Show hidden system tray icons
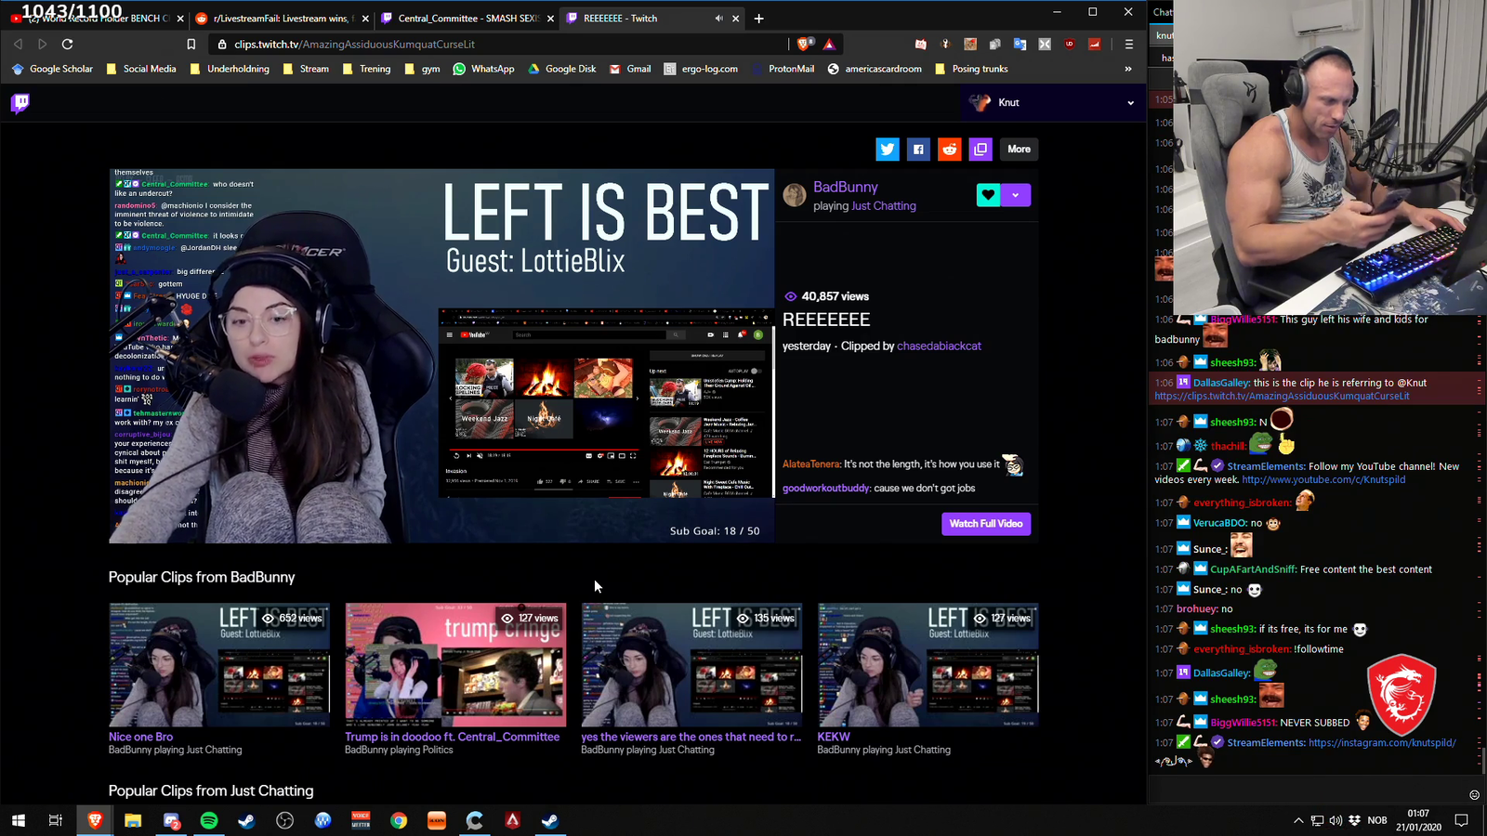Image resolution: width=1487 pixels, height=836 pixels. pyautogui.click(x=1297, y=820)
